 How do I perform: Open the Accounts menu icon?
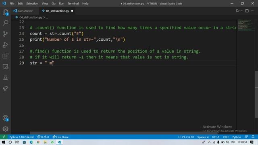point(5,118)
